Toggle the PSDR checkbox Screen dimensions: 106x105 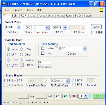[93, 32]
